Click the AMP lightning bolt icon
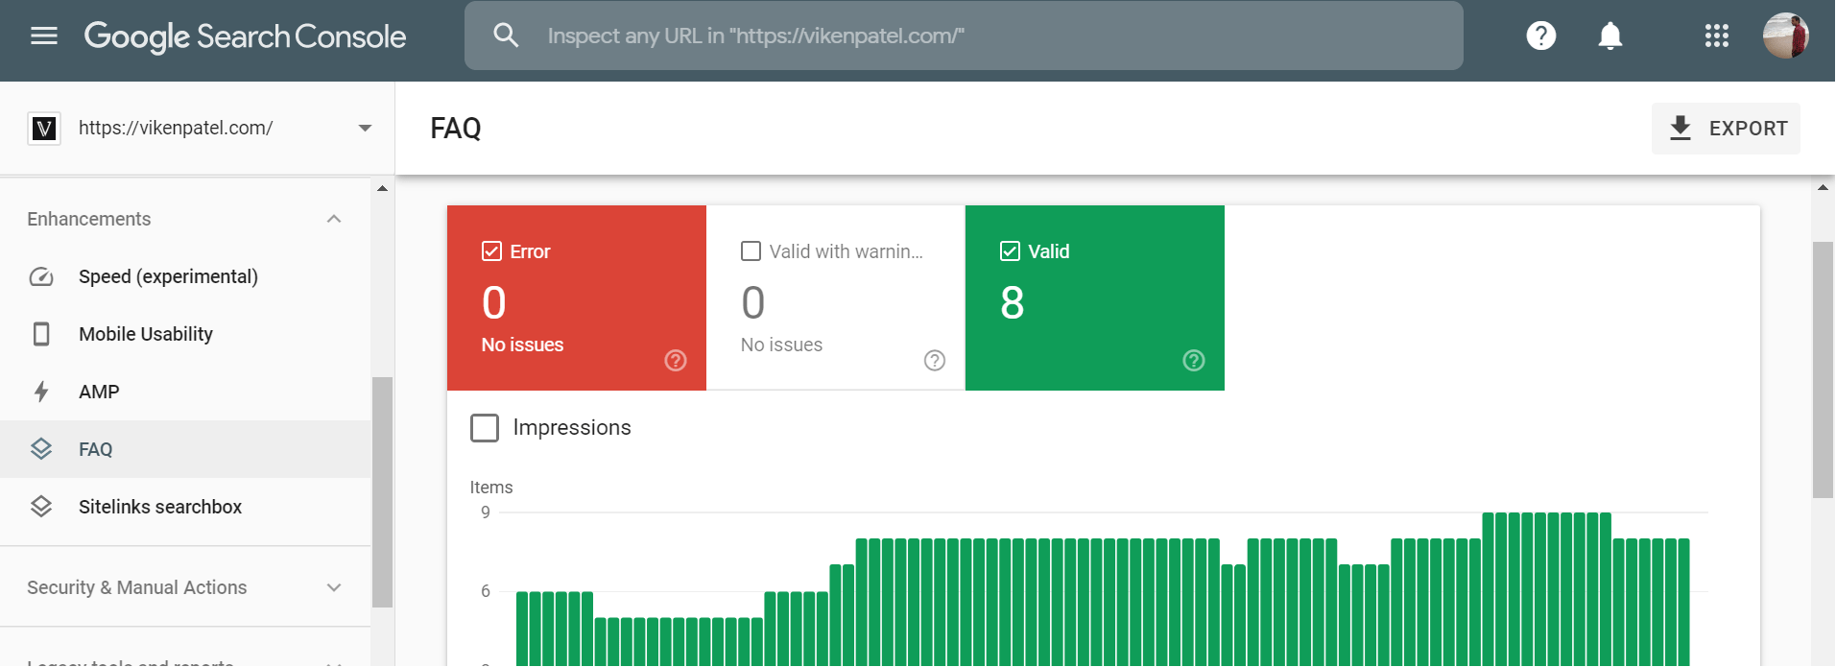Image resolution: width=1836 pixels, height=667 pixels. (41, 392)
